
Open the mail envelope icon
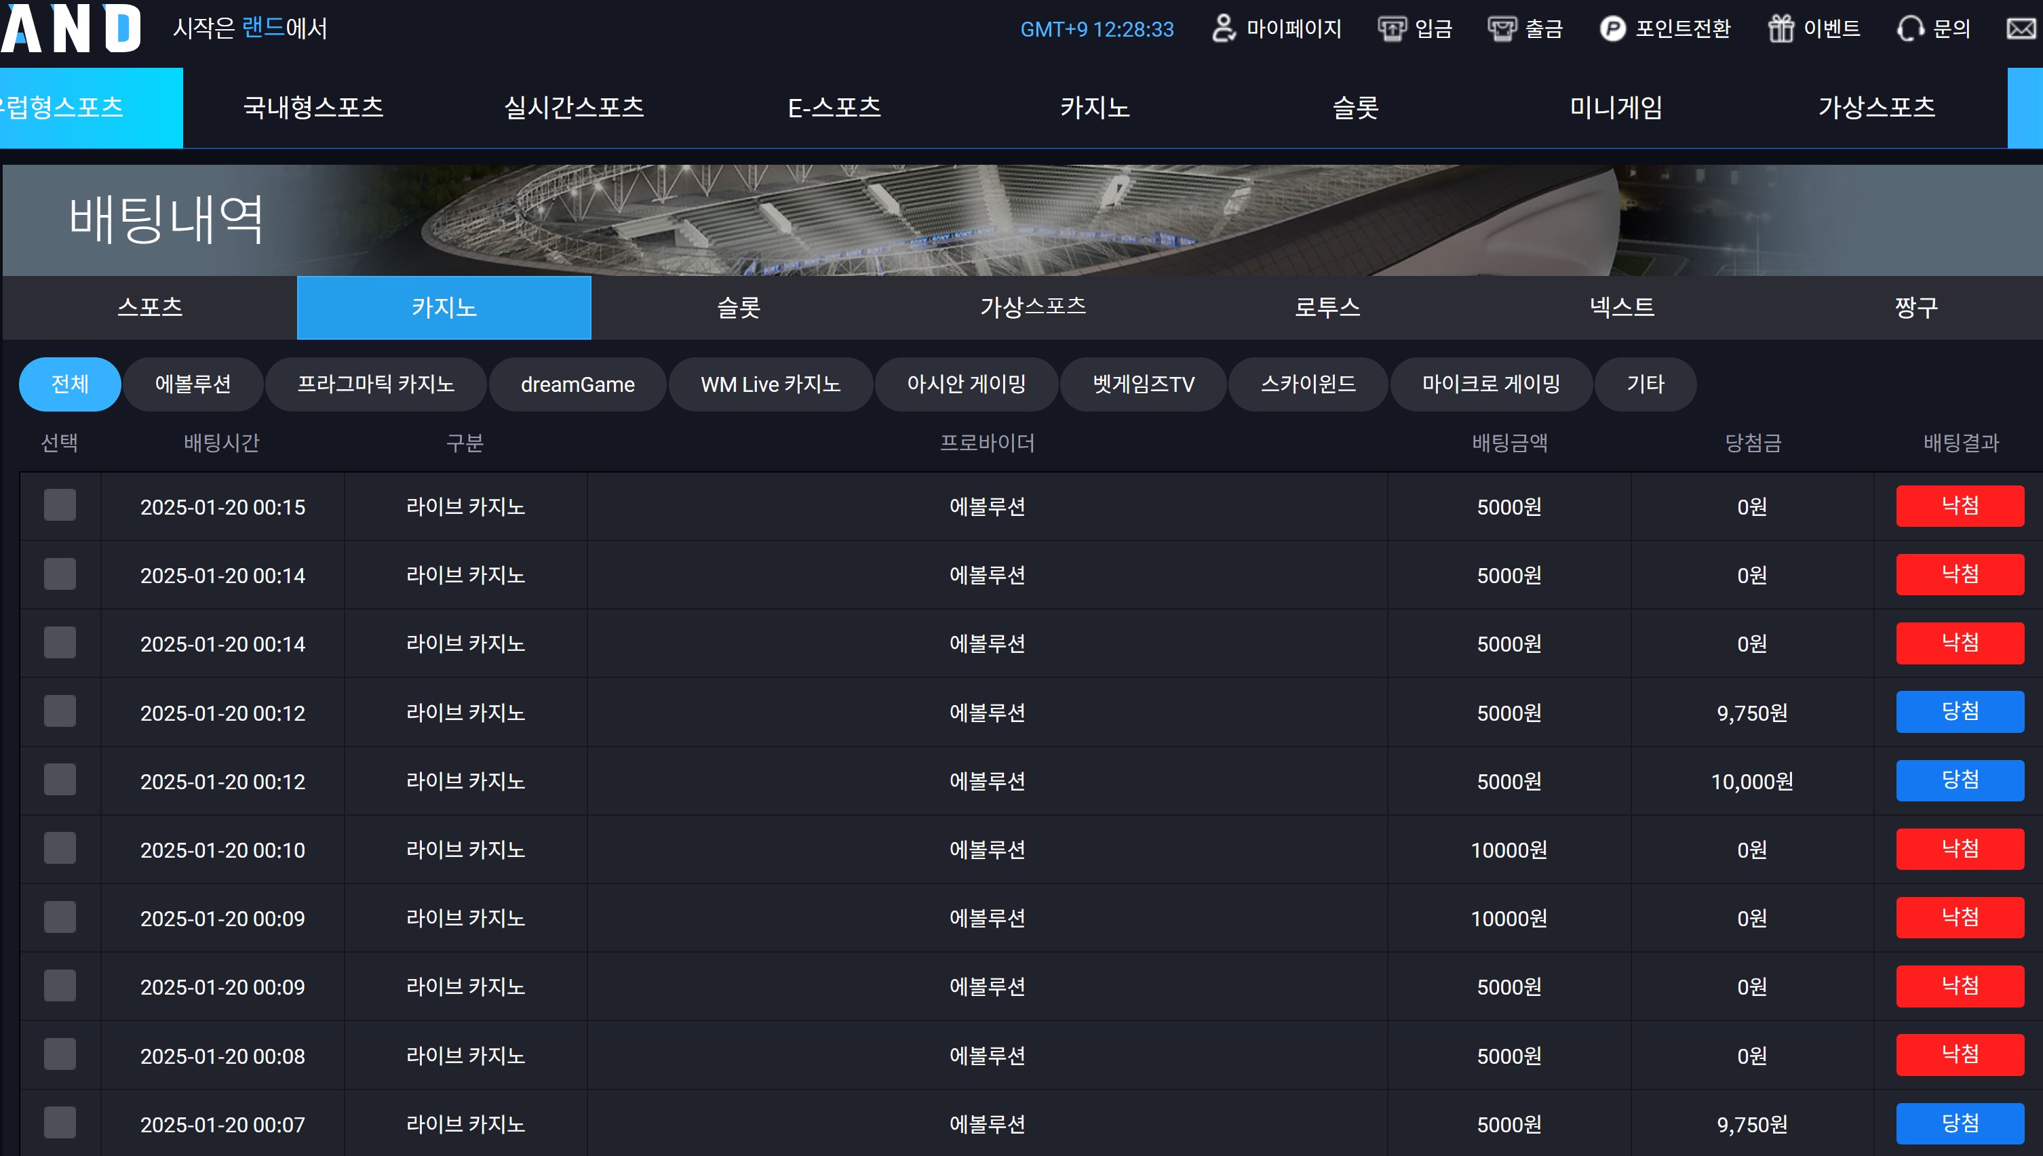tap(2021, 29)
